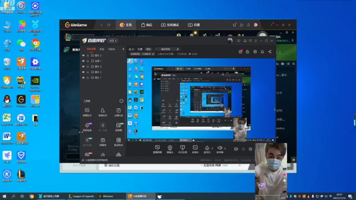Viewport: 356px width, 200px height.
Task: Add a 摄像头 camera source
Action: point(170,149)
